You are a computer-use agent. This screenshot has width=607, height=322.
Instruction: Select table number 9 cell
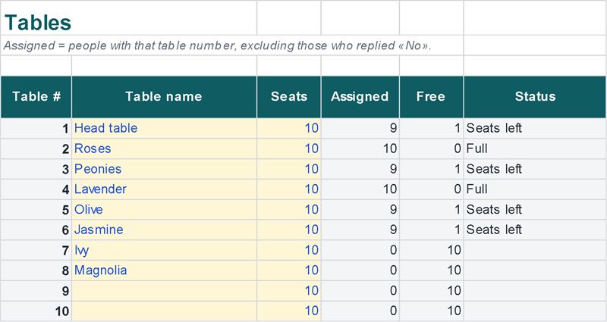click(x=36, y=291)
